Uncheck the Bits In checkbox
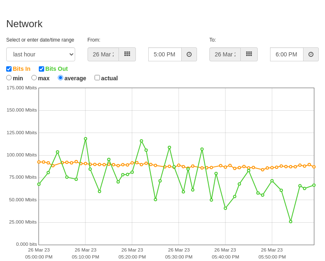This screenshot has width=325, height=261. [x=9, y=69]
